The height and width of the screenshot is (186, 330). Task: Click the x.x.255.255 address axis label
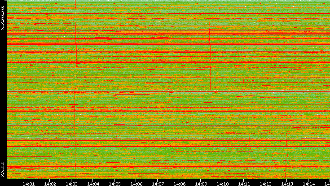tap(3, 18)
